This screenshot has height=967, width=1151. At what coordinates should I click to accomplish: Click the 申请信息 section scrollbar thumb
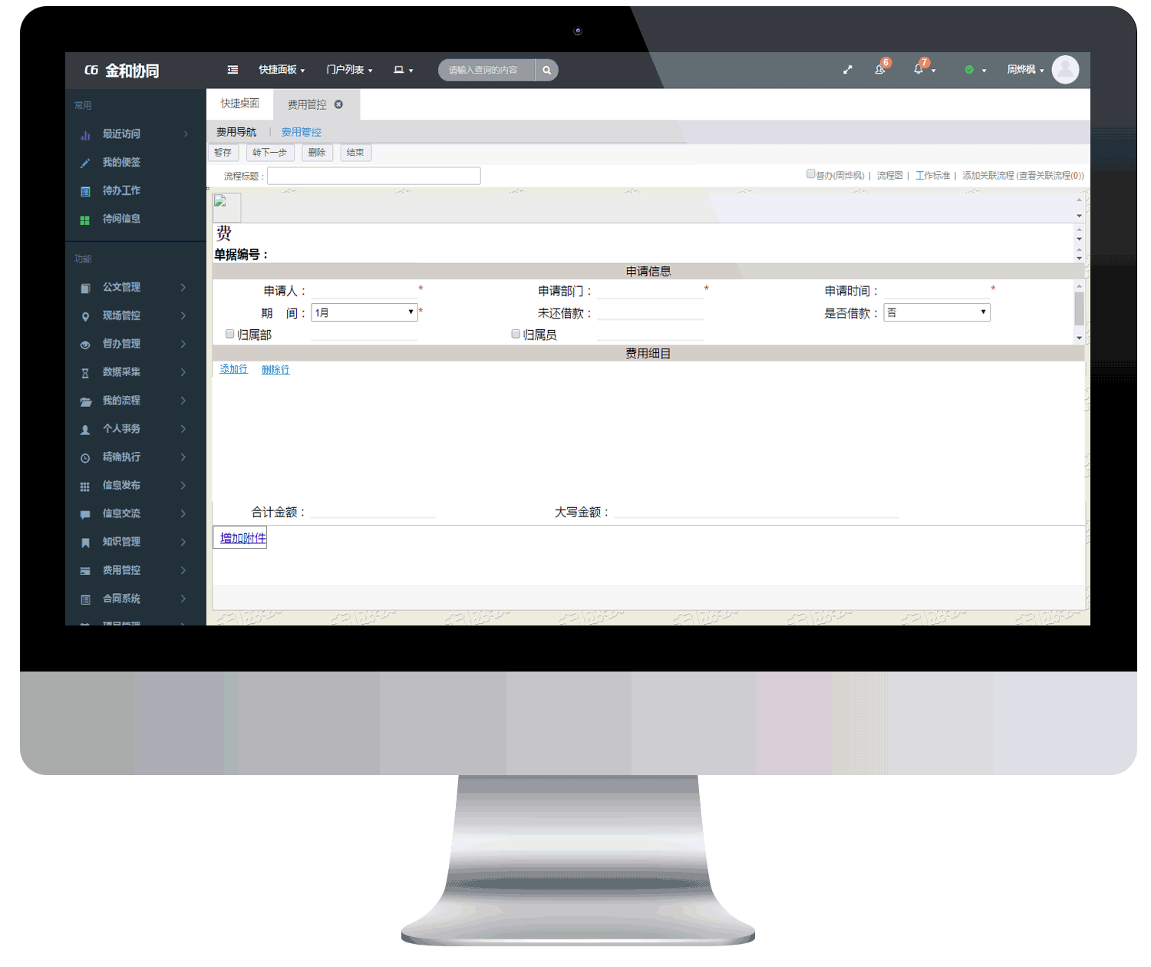pyautogui.click(x=1079, y=309)
